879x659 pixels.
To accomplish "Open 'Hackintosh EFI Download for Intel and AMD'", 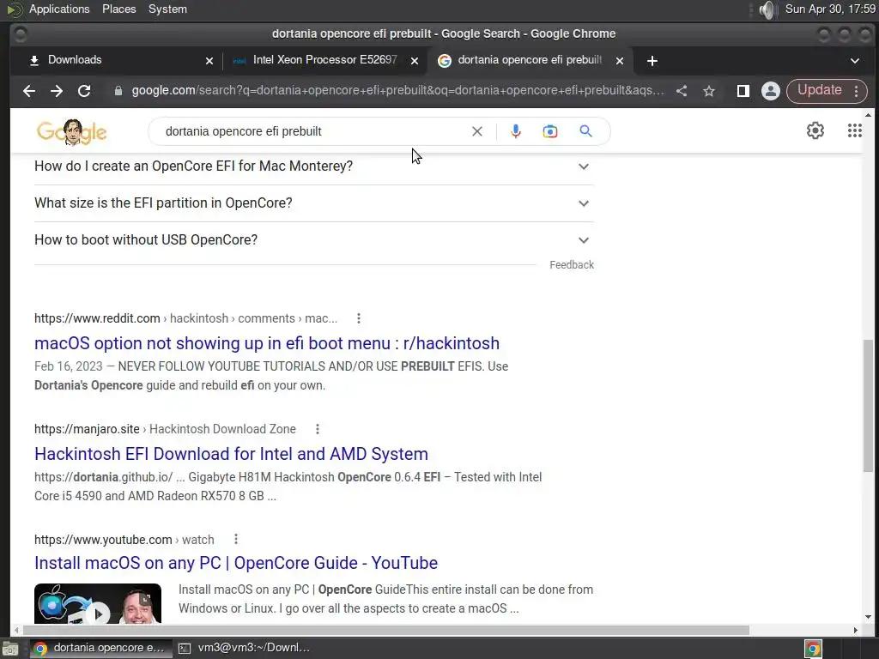I will [231, 454].
